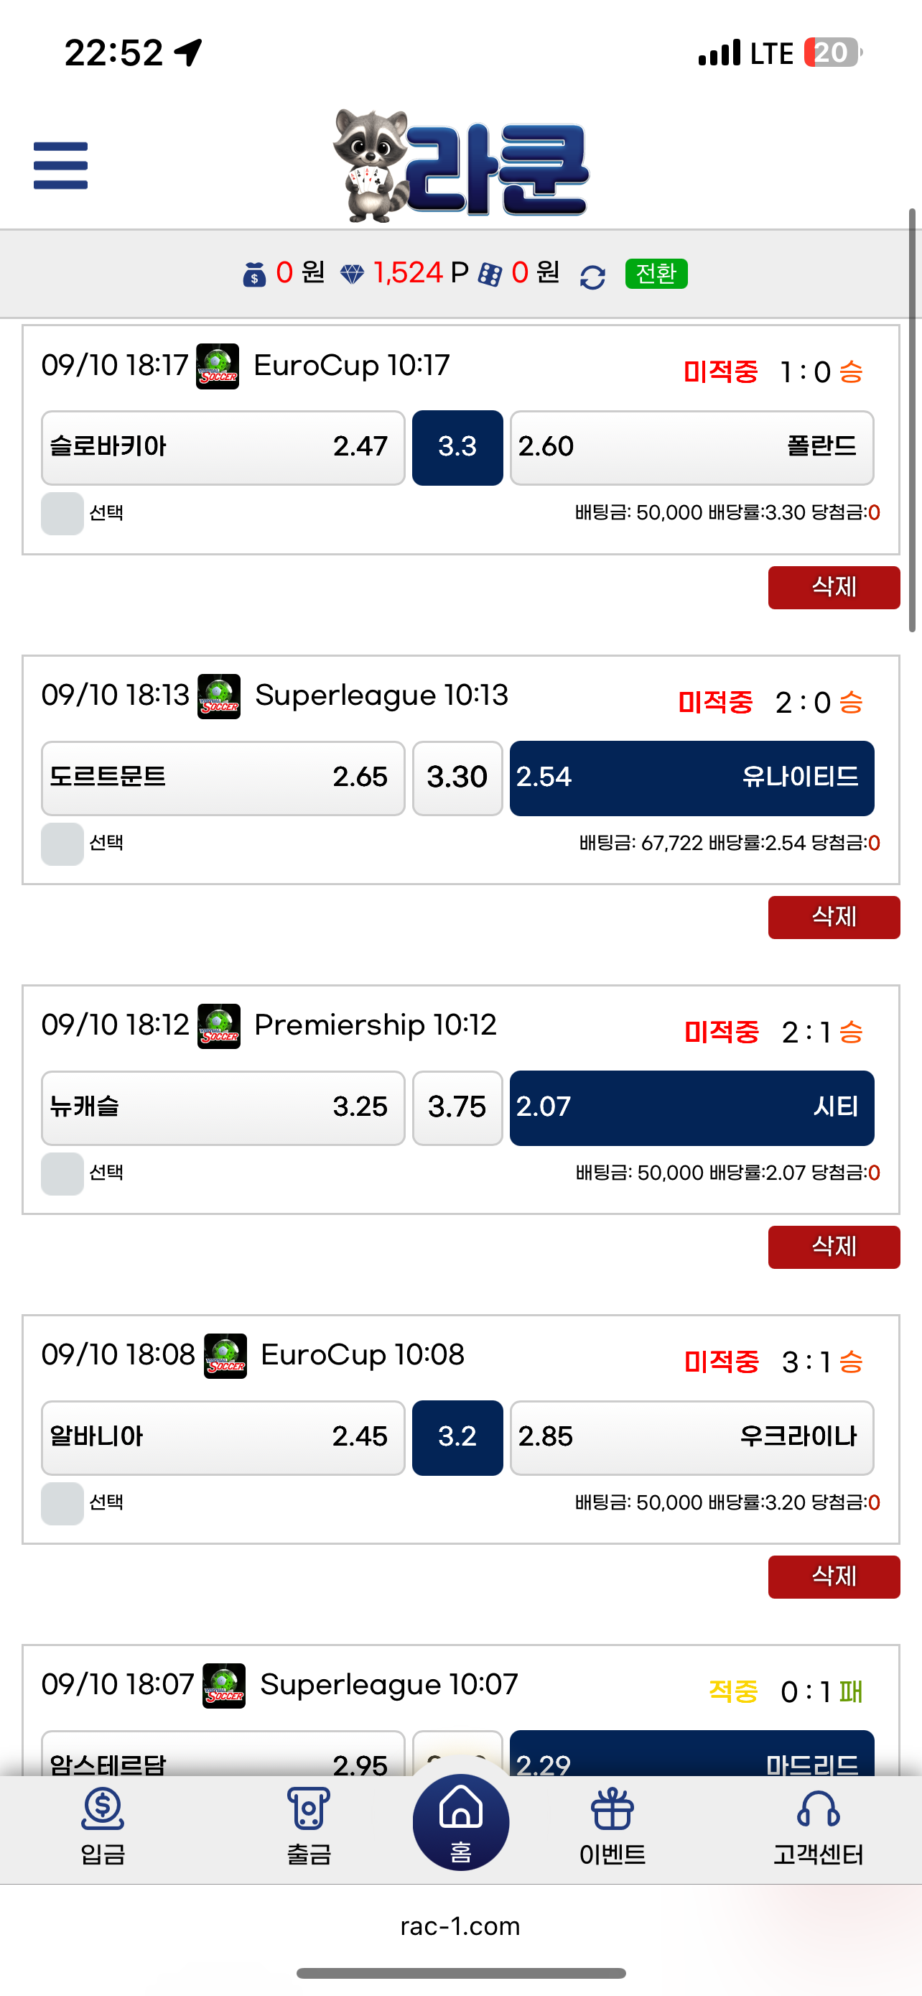The image size is (922, 1996).
Task: Open the hamburger menu
Action: click(x=60, y=165)
